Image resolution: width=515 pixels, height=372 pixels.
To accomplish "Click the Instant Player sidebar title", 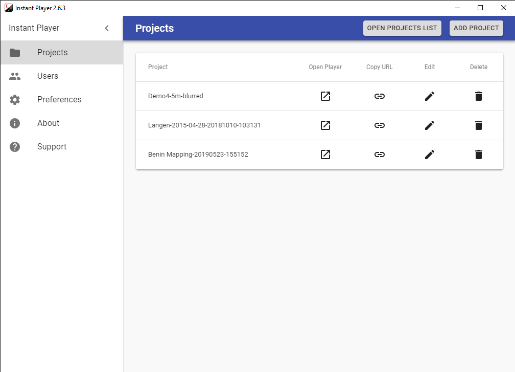I will 34,28.
